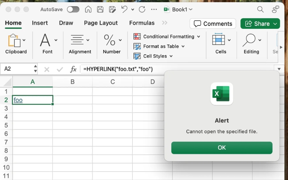Expand the formula bar with arrow
The width and height of the screenshot is (288, 180).
279,69
